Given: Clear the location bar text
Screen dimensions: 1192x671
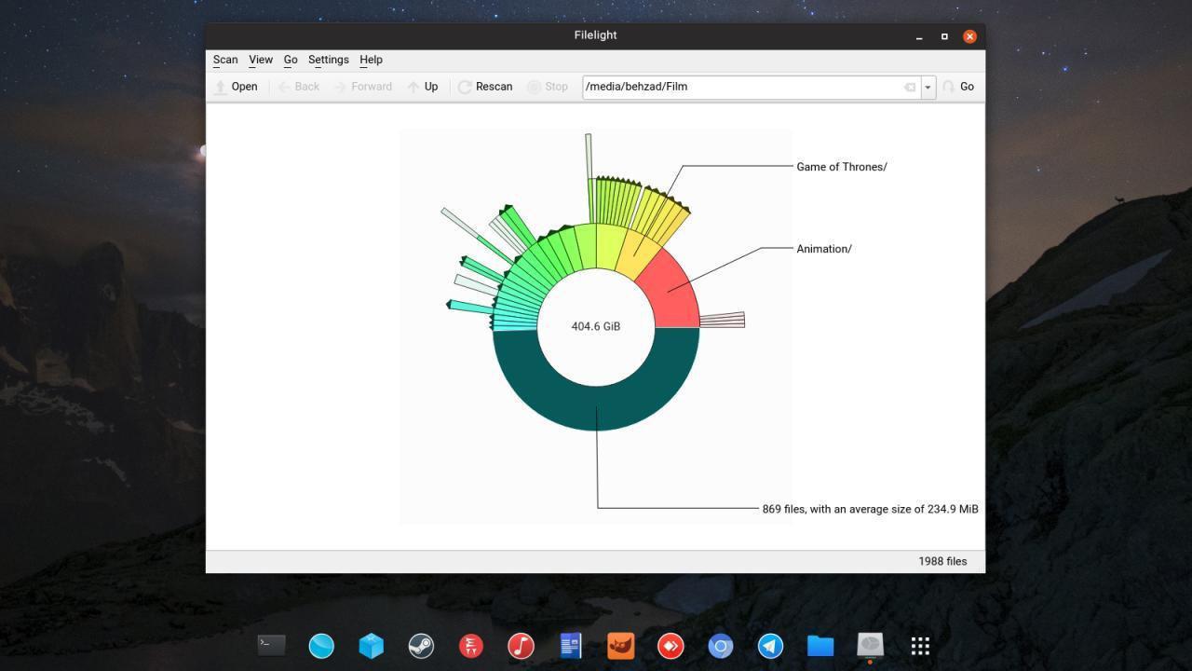Looking at the screenshot, I should [910, 87].
